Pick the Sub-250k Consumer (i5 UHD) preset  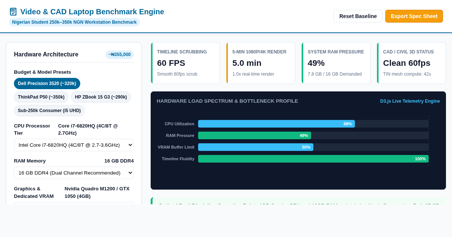tap(49, 111)
